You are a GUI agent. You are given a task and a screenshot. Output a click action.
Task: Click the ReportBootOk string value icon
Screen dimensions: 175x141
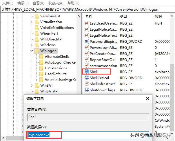coord(87,60)
